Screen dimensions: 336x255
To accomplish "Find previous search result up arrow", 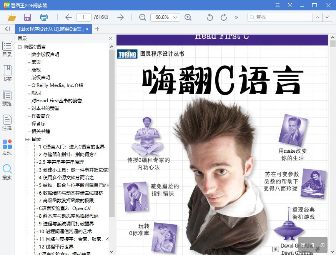I will tap(318, 17).
